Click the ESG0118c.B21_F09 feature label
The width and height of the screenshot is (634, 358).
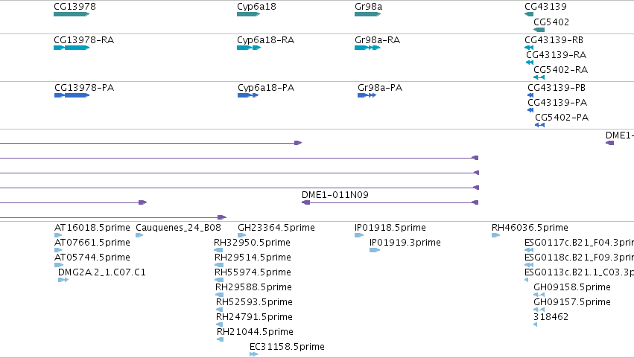pos(579,258)
